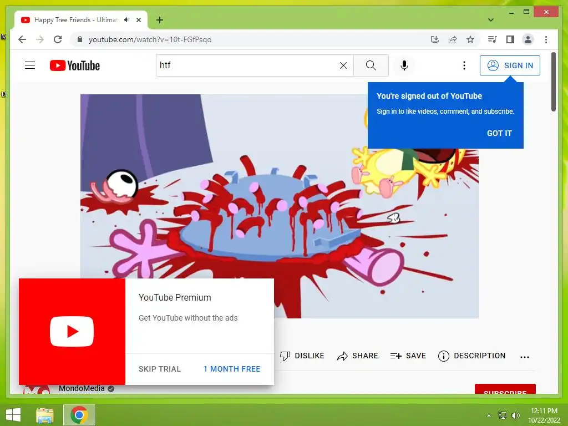Screen dimensions: 568x426
Task: Start voice search with microphone icon
Action: pos(404,65)
